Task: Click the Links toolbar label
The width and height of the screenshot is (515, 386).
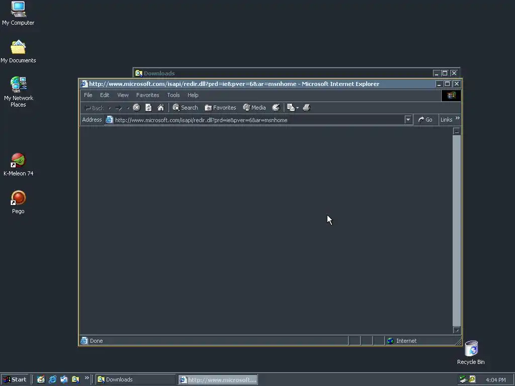Action: point(447,120)
